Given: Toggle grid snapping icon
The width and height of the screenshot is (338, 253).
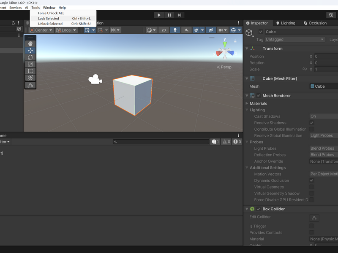Looking at the screenshot, I should [100, 30].
